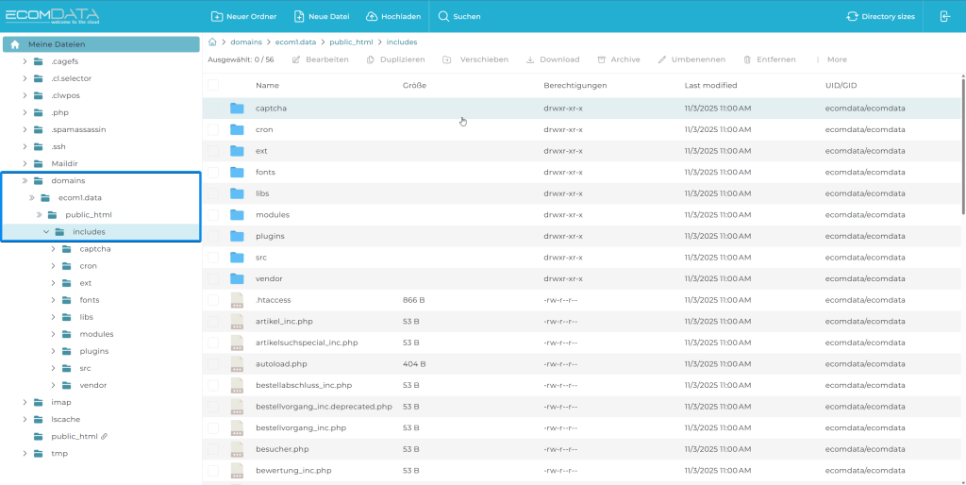
Task: Select Meine Dateien root in sidebar
Action: 57,44
